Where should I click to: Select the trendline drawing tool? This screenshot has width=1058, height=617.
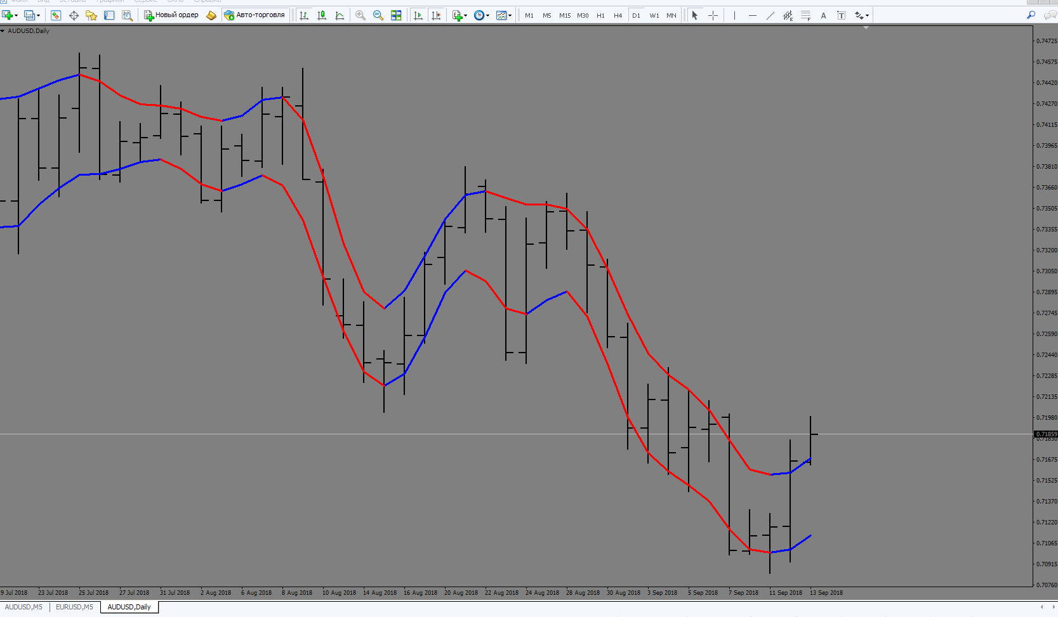click(770, 15)
